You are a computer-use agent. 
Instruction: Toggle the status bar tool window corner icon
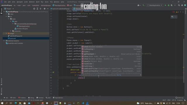tap(1, 100)
